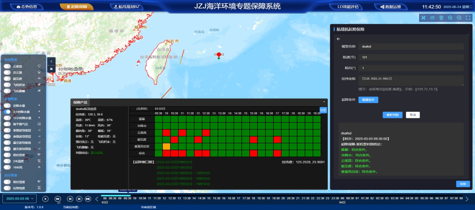475x210 pixels.
Task: Click the red 云底高 cell under 12:30
Action: point(206,133)
